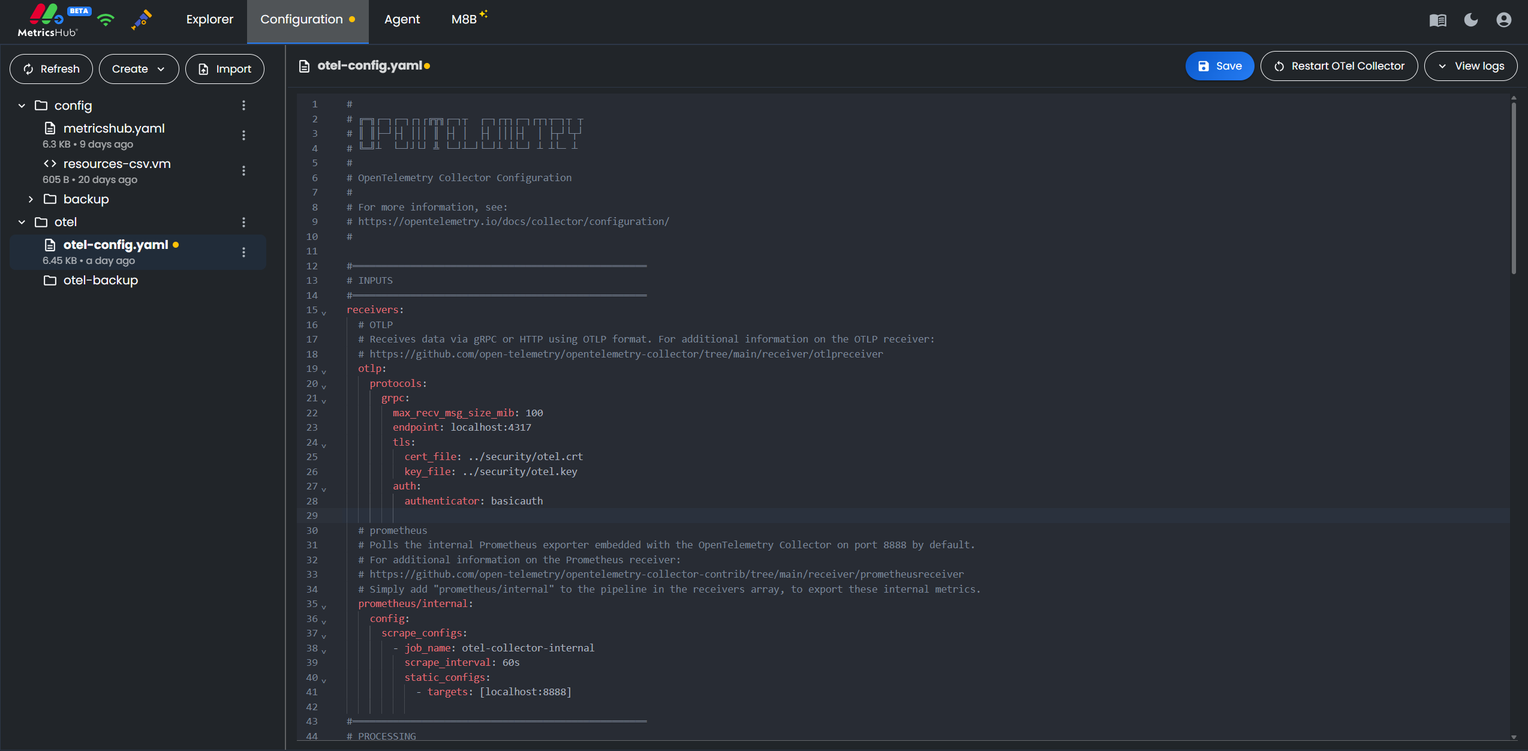Select the resources-csv.vm file

click(x=116, y=163)
